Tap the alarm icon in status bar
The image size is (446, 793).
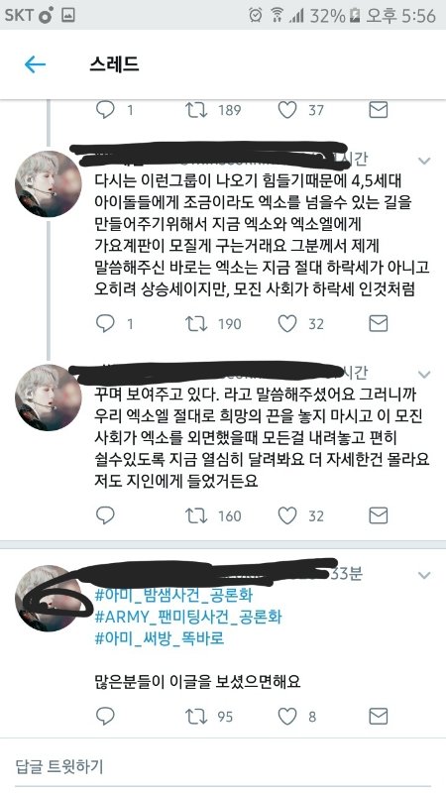pos(256,15)
